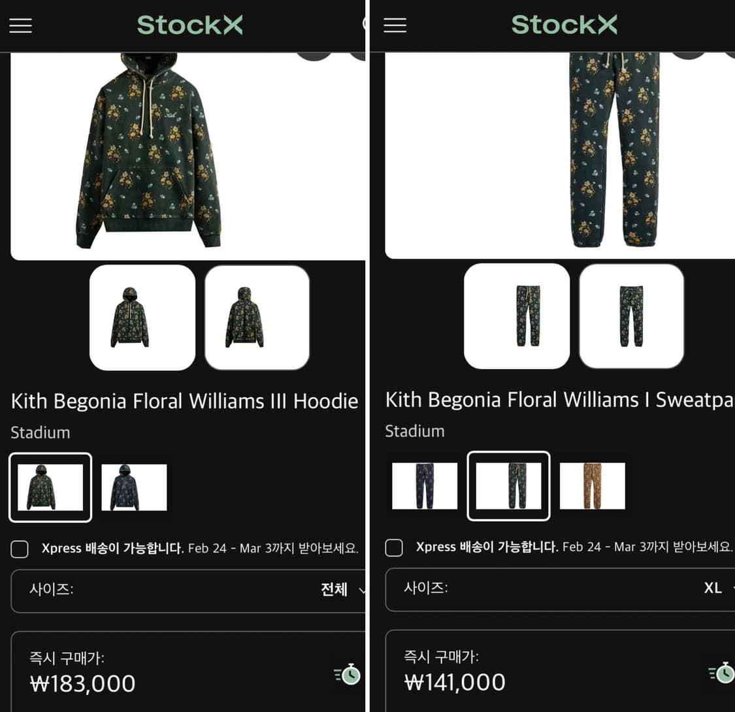Enable Xpress shipping checkbox for sweatpants

(x=394, y=547)
